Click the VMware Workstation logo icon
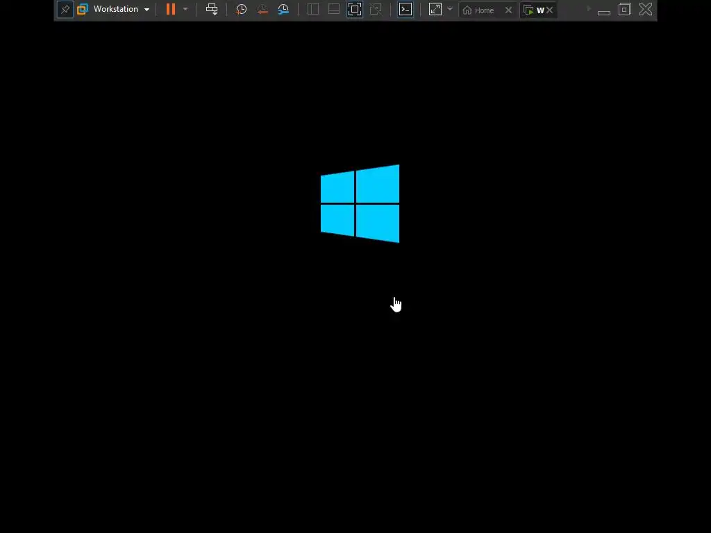Screen dimensions: 711x533 (x=82, y=9)
